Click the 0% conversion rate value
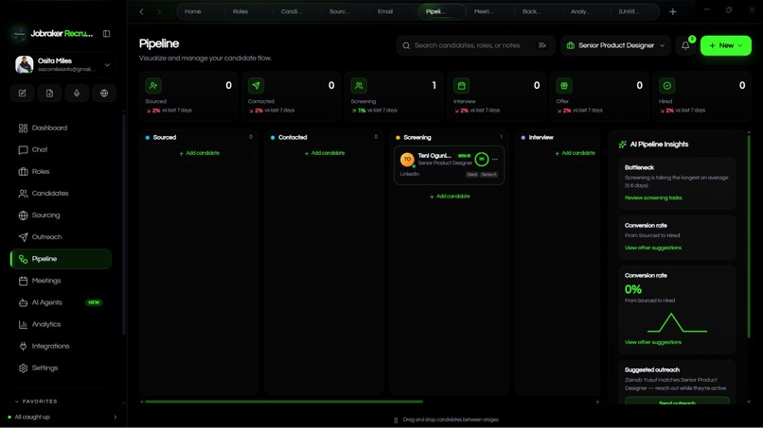 [x=633, y=289]
